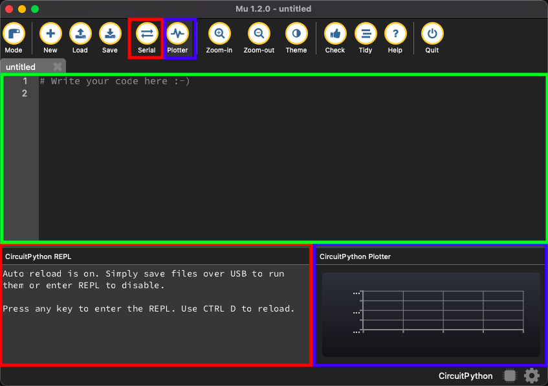Open the settings gear in the status bar
This screenshot has height=386, width=548.
(x=532, y=376)
